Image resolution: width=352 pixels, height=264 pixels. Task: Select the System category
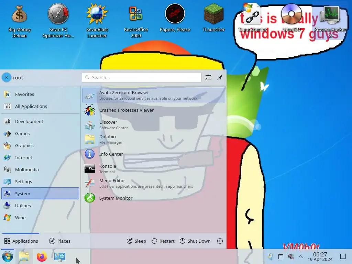41,194
